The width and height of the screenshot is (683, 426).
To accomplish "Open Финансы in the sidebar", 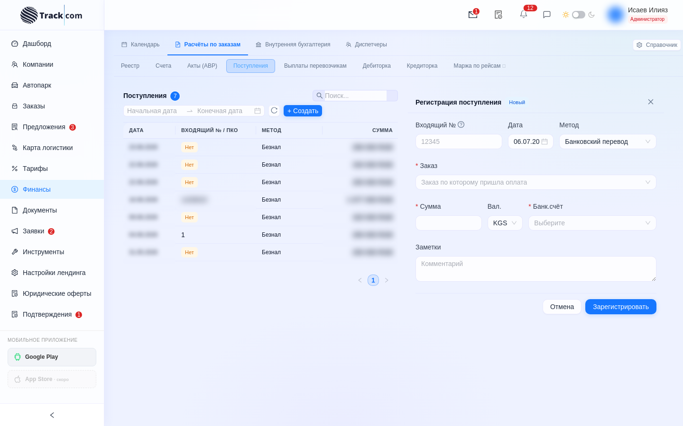I will (x=52, y=189).
